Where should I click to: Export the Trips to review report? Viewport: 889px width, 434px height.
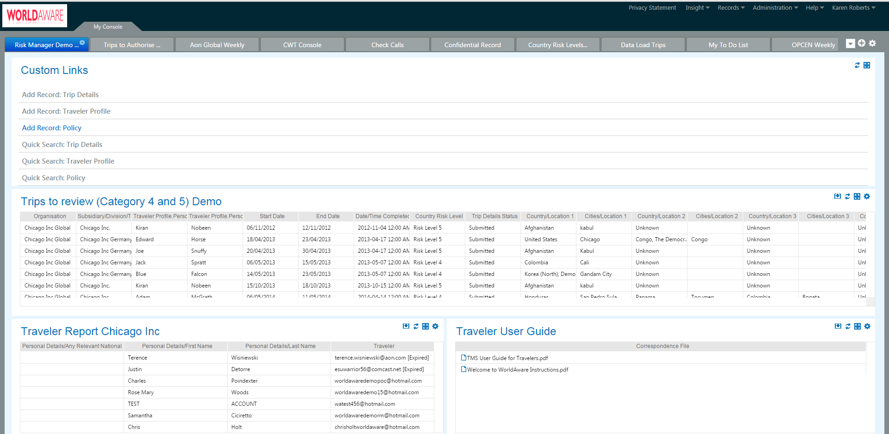838,196
